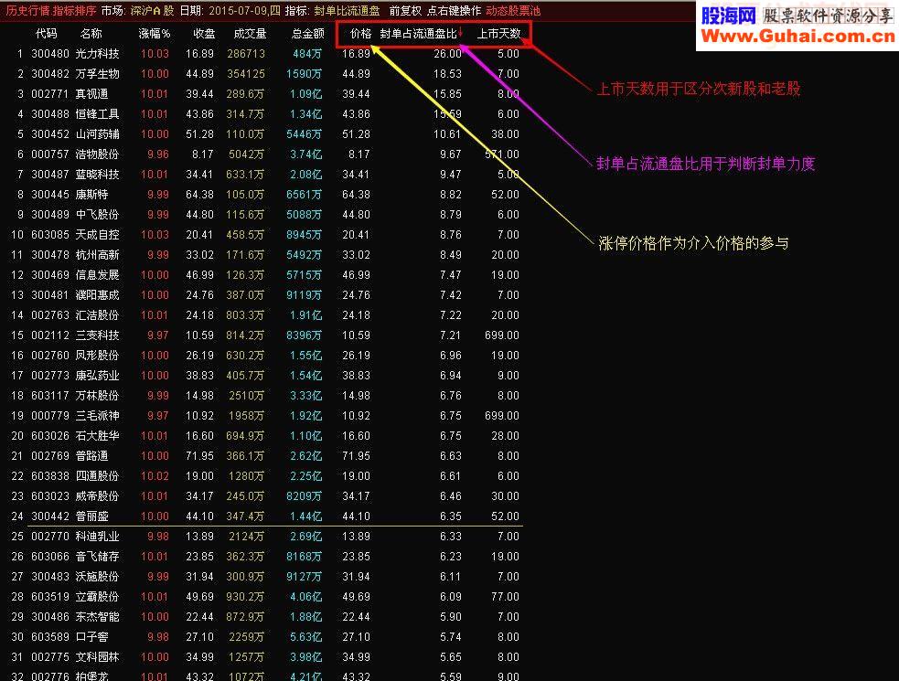
Task: Select the 石大胜华 row
Action: [x=267, y=436]
